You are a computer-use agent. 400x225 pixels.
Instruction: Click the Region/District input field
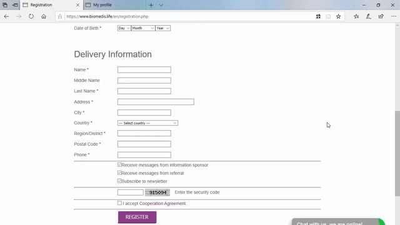[x=144, y=133]
